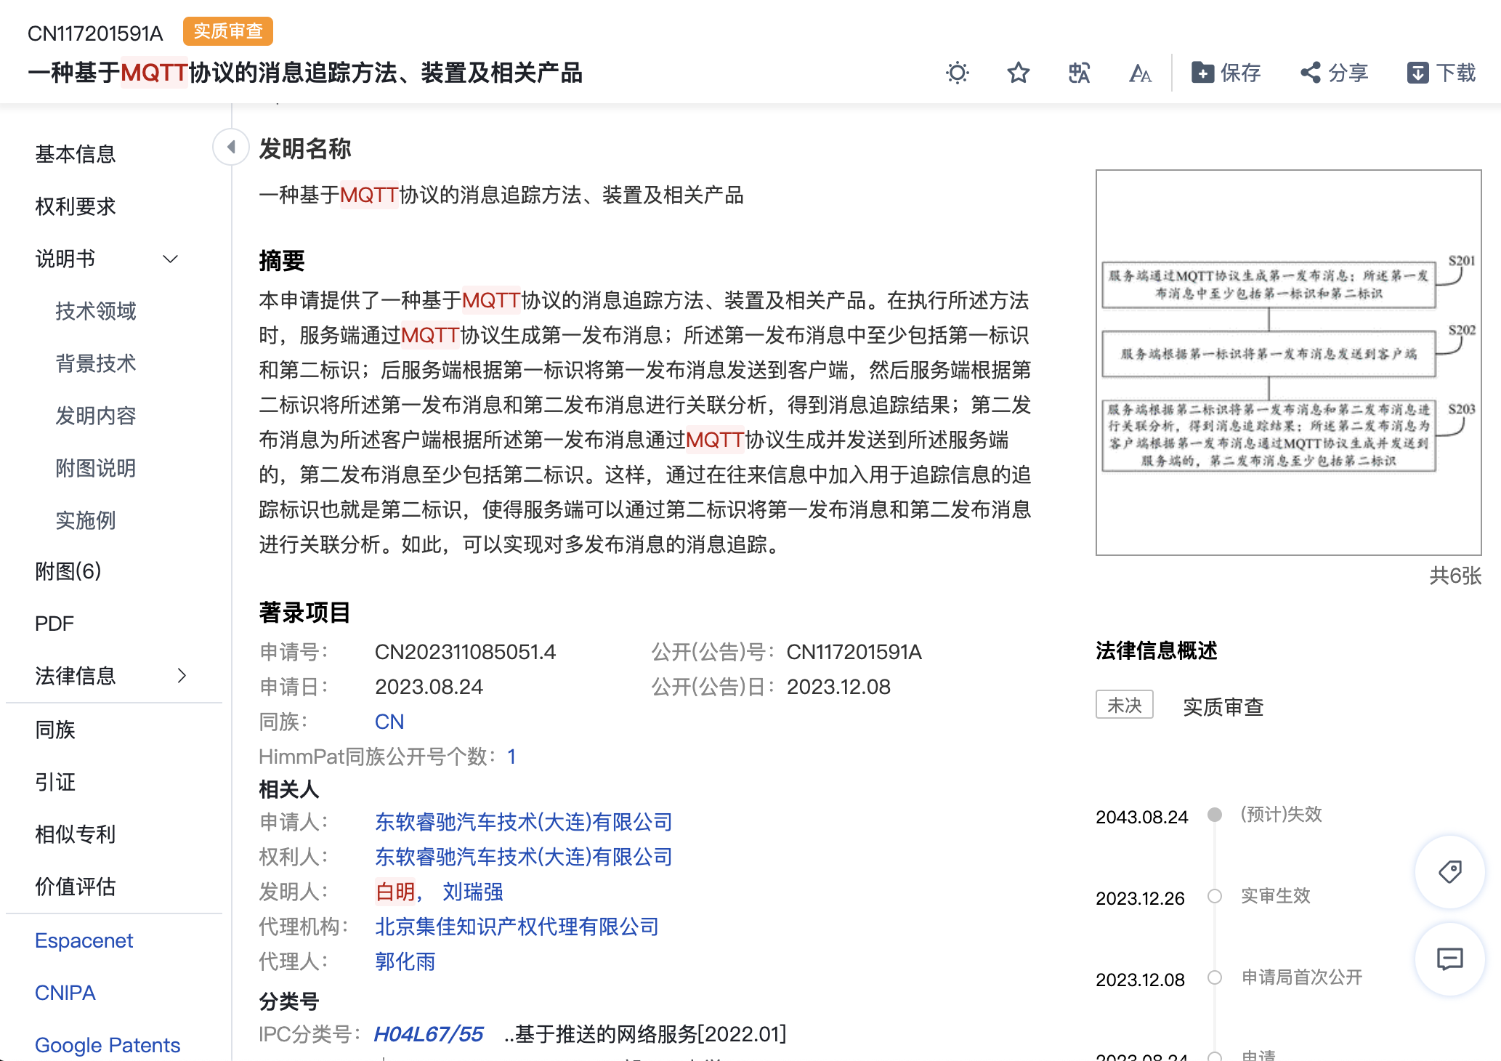
Task: Save the patent with 保存 button
Action: (1226, 73)
